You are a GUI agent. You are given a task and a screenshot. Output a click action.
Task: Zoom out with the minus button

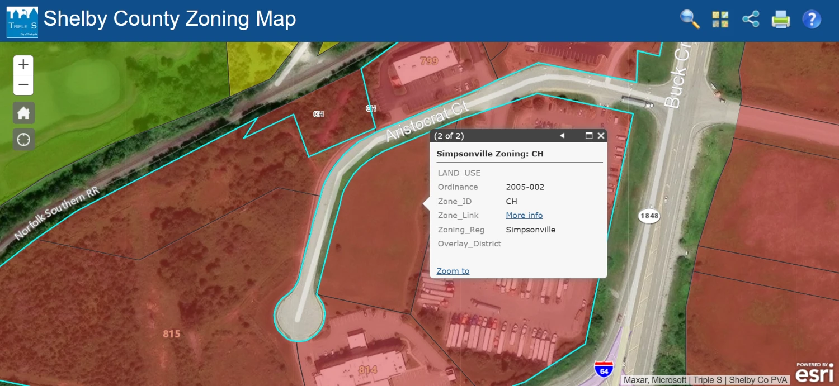(x=23, y=85)
